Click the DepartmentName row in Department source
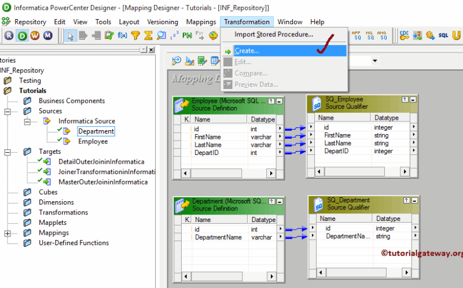 pos(229,237)
